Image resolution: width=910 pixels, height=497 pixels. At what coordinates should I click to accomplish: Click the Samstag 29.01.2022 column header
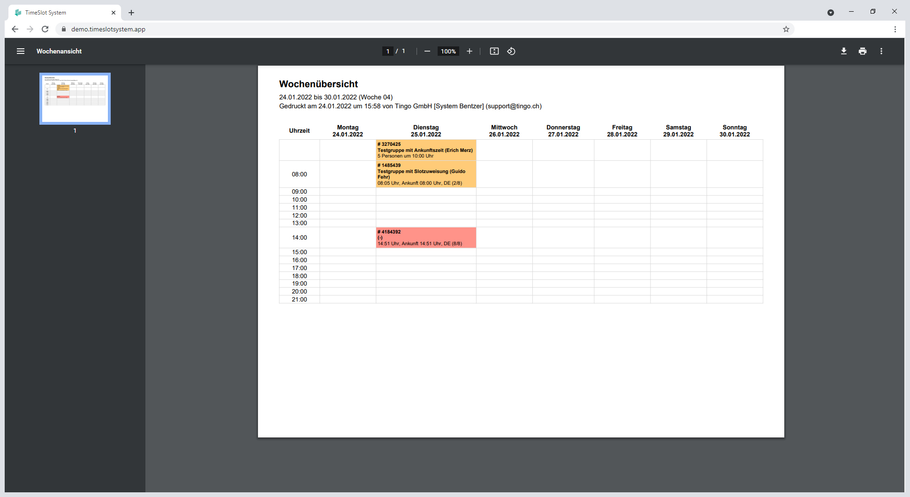678,131
